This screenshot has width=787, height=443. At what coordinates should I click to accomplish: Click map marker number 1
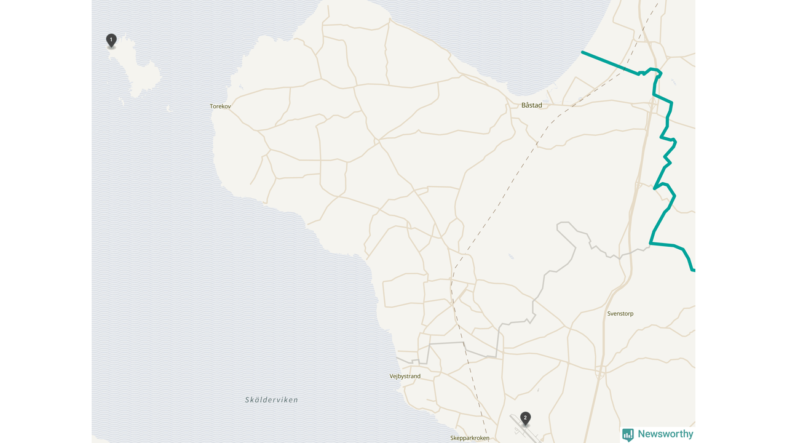(x=111, y=40)
